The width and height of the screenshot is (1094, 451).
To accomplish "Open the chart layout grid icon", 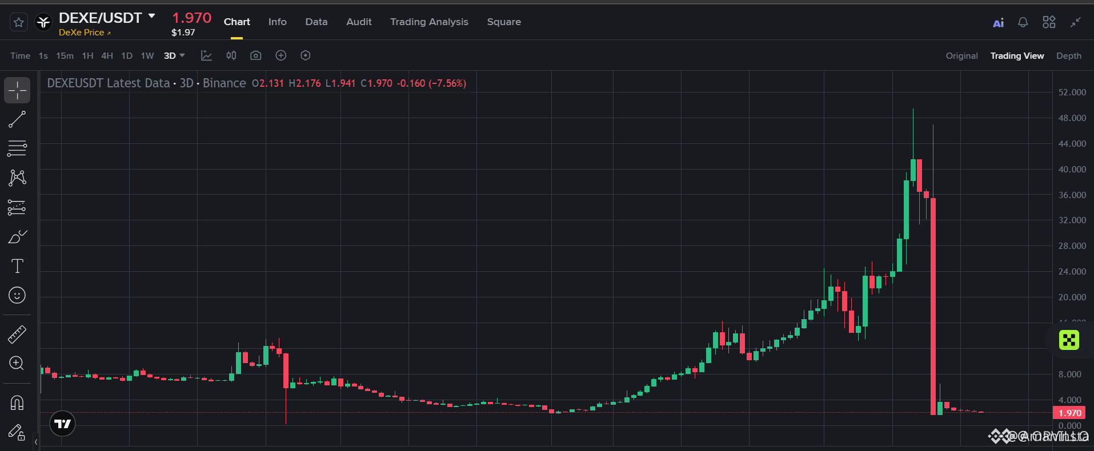I will [1049, 22].
